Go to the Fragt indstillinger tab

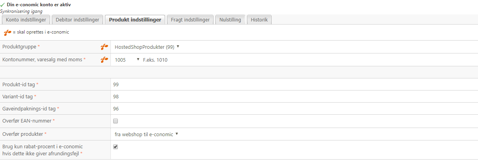click(190, 20)
